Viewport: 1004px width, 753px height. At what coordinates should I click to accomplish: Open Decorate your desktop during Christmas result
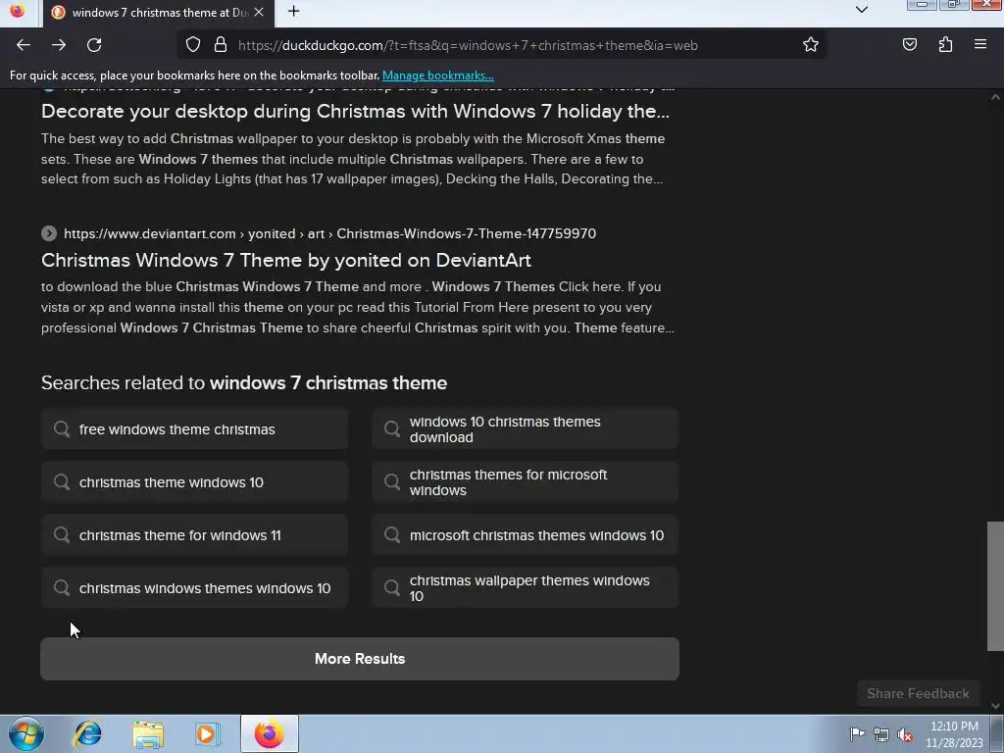click(x=355, y=112)
